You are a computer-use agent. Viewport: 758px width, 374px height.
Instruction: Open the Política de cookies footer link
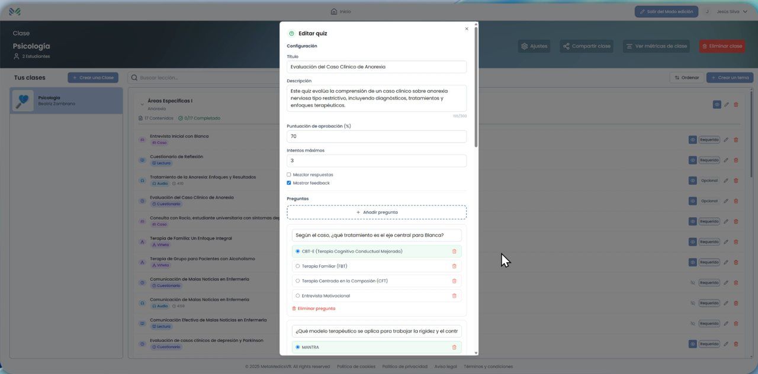[356, 366]
